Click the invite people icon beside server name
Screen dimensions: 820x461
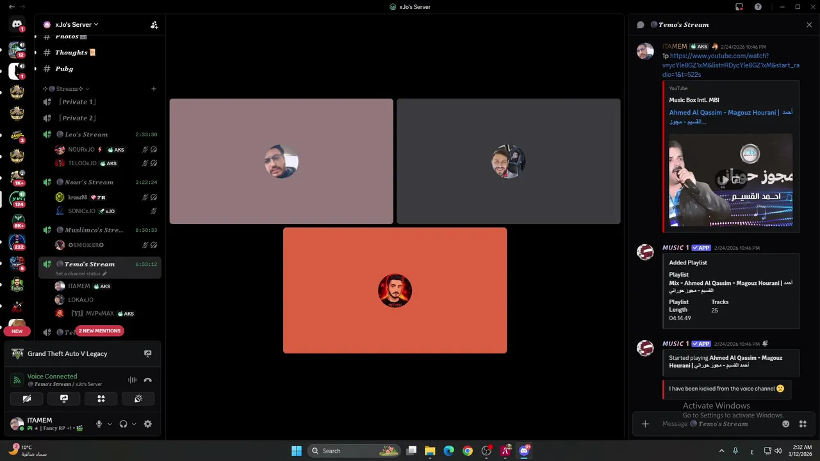pos(154,25)
